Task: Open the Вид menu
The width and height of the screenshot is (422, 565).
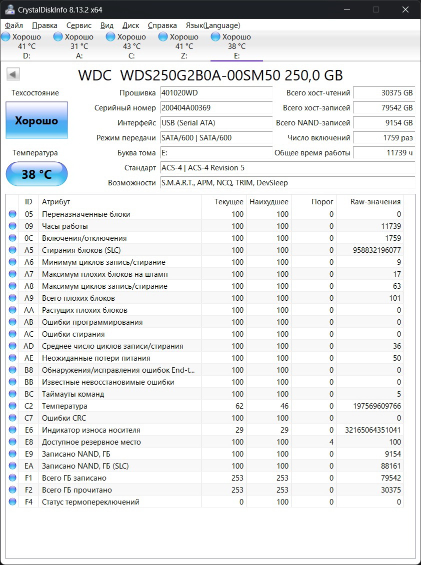Action: [x=107, y=25]
